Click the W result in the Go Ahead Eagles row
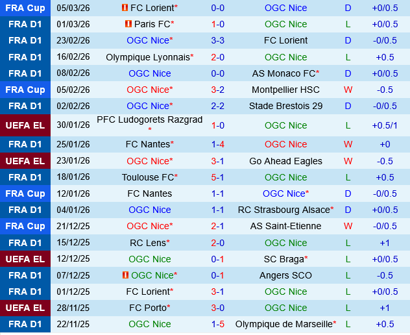 pyautogui.click(x=348, y=161)
